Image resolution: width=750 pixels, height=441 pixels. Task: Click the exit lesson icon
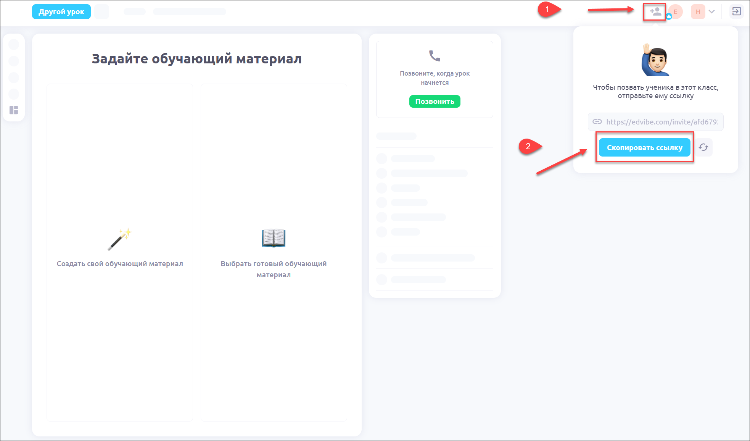[x=736, y=11]
